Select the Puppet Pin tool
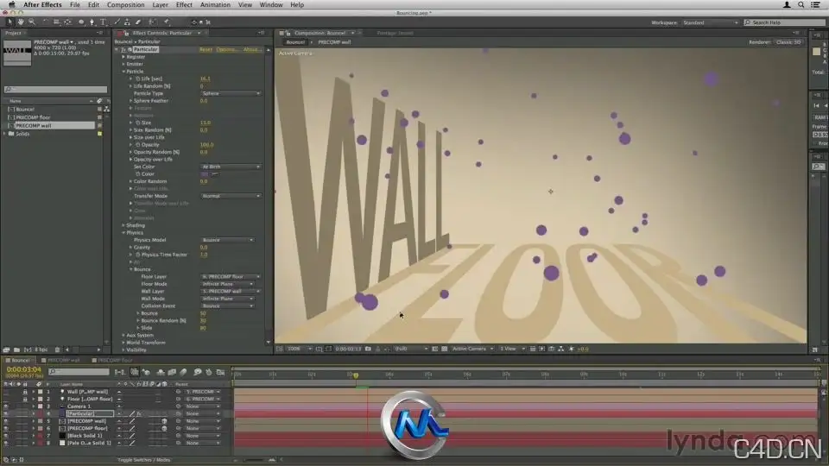Screen dimensions: 829x466 click(167, 22)
